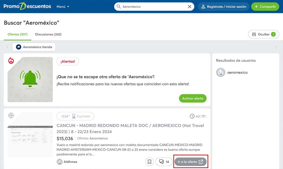Image resolution: width=283 pixels, height=169 pixels.
Task: Switch to the Discusiones (242) tab
Action: (48, 34)
